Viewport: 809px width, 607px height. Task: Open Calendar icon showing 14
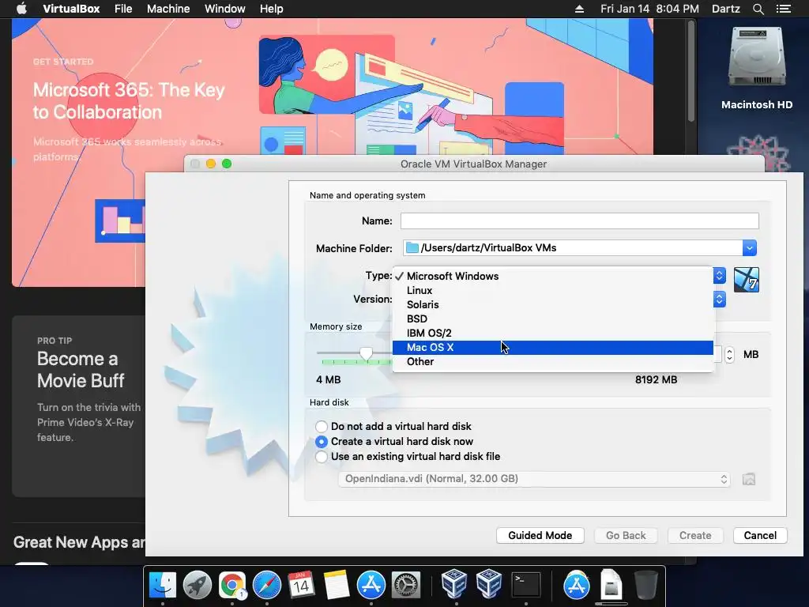coord(301,586)
